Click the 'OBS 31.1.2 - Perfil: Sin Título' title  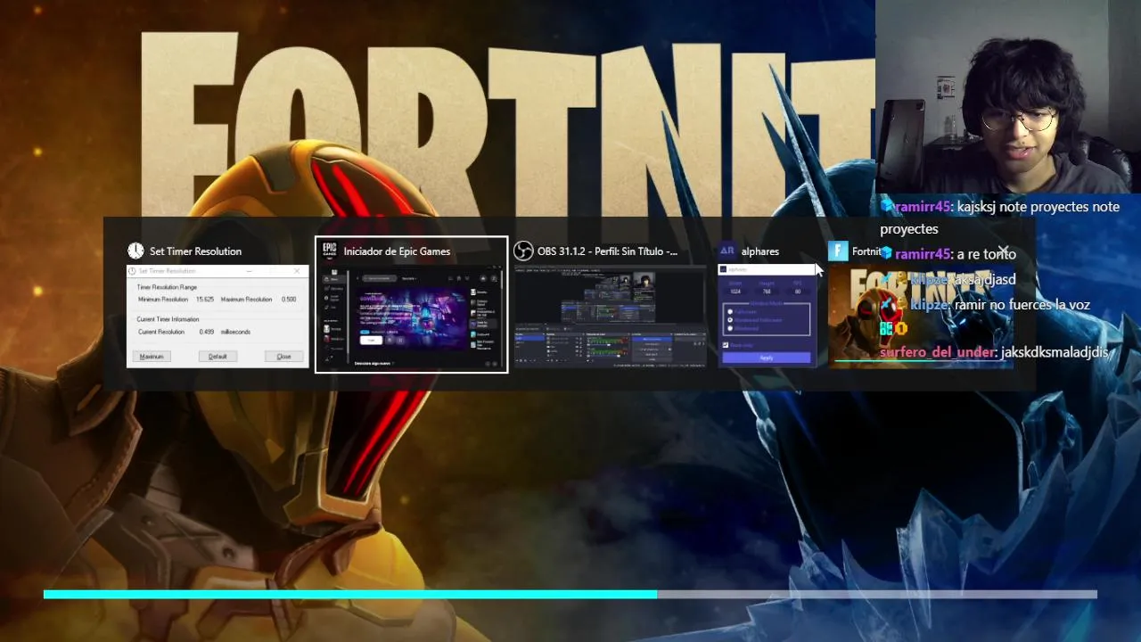click(607, 251)
